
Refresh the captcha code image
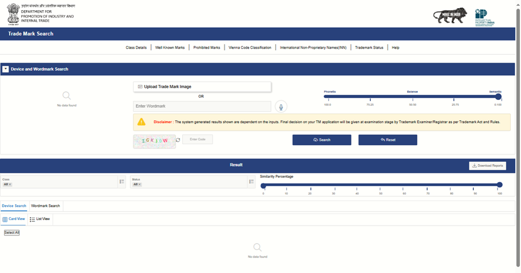point(178,140)
